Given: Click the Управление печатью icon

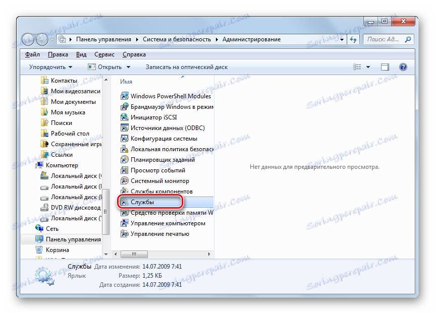Looking at the screenshot, I should pos(124,234).
